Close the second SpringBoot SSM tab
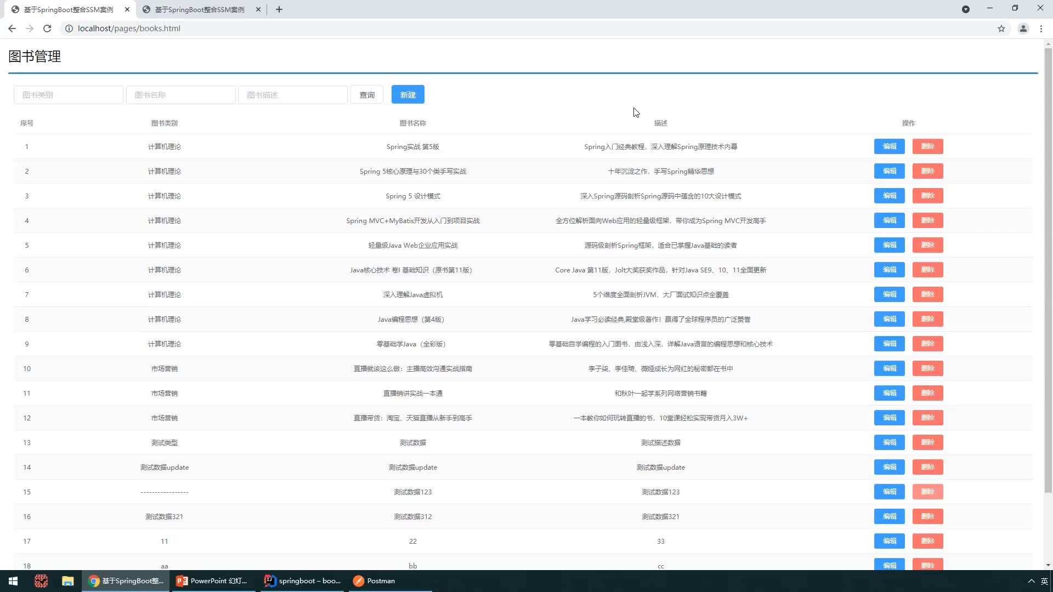The width and height of the screenshot is (1053, 592). click(x=258, y=9)
